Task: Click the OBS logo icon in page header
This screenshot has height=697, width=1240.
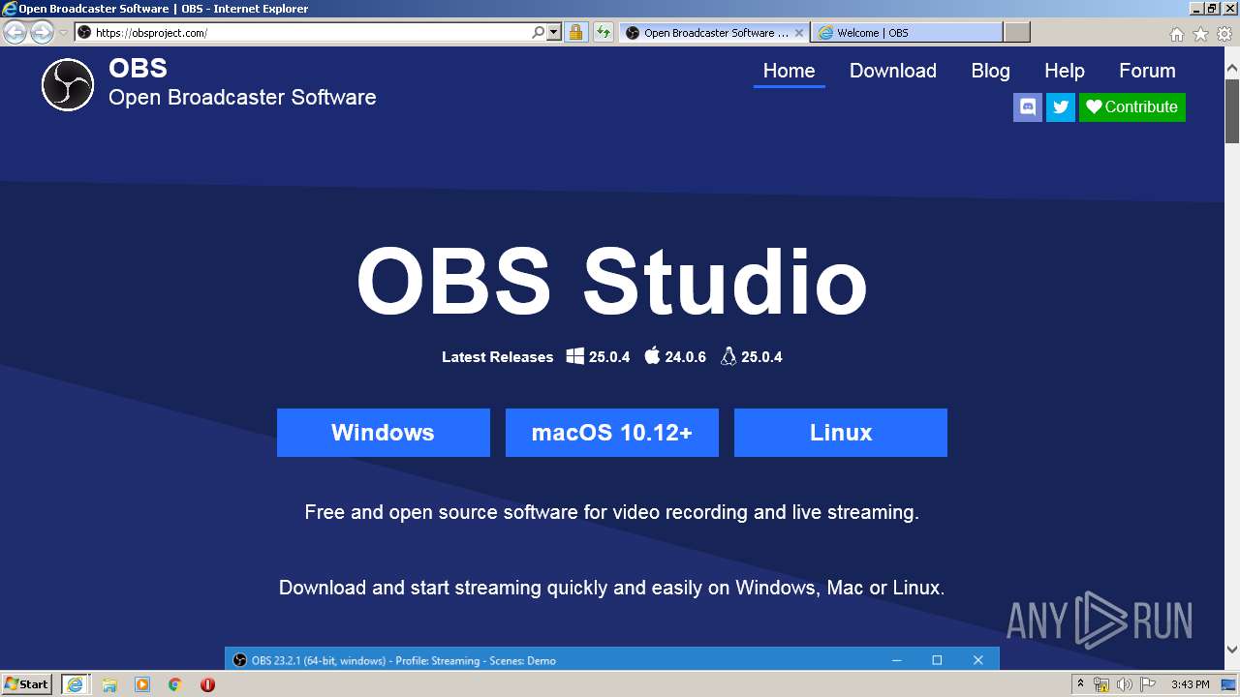Action: coord(68,84)
